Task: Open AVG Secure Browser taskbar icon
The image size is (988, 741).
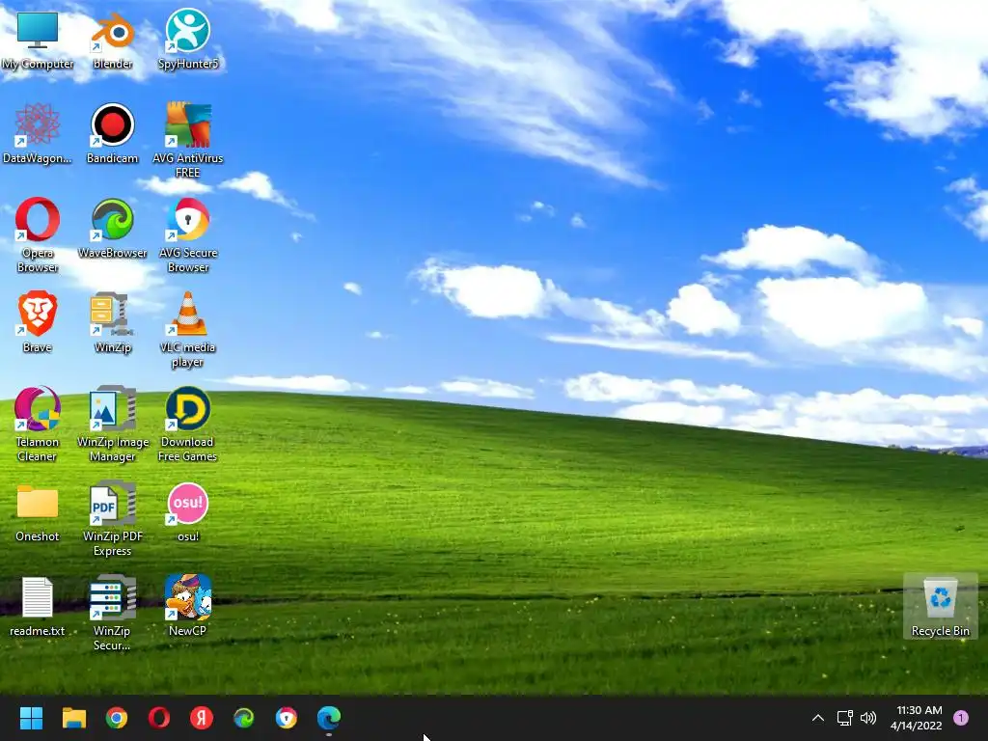Action: (x=287, y=718)
